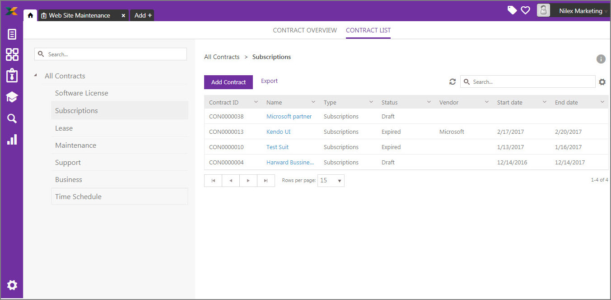611x300 pixels.
Task: Click the Add Contract button
Action: 229,82
